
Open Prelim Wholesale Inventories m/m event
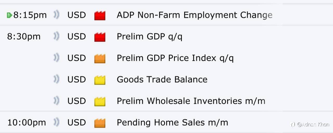pos(191,101)
